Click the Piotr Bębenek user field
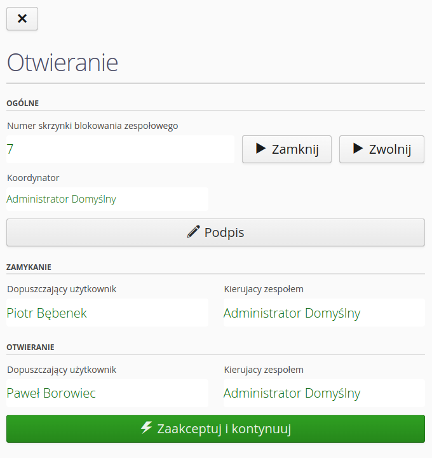Screen dimensions: 432x458 [x=107, y=313]
